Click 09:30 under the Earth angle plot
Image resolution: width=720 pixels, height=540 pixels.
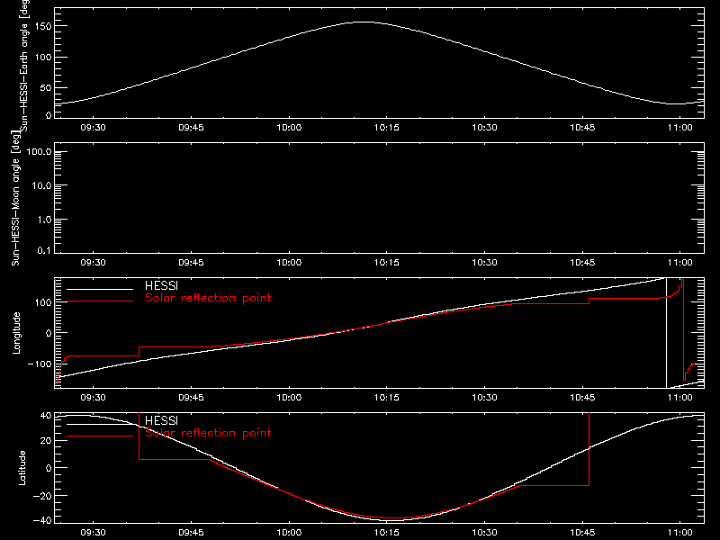point(94,128)
